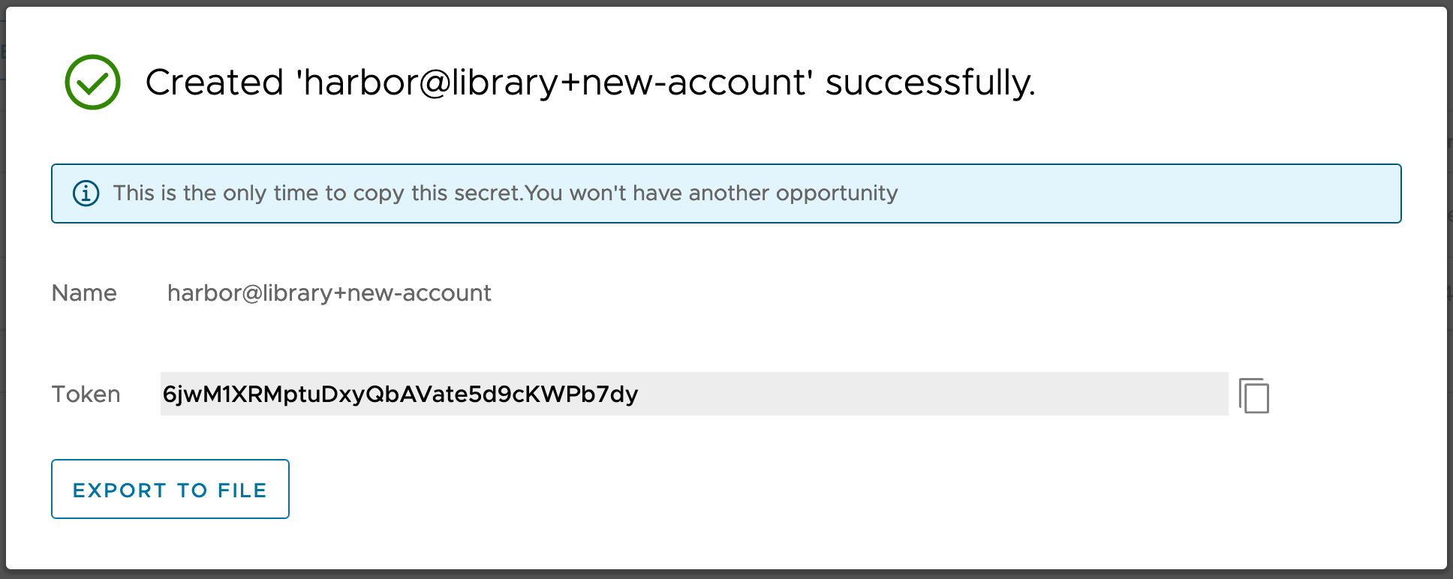Click the Token label

[x=86, y=394]
